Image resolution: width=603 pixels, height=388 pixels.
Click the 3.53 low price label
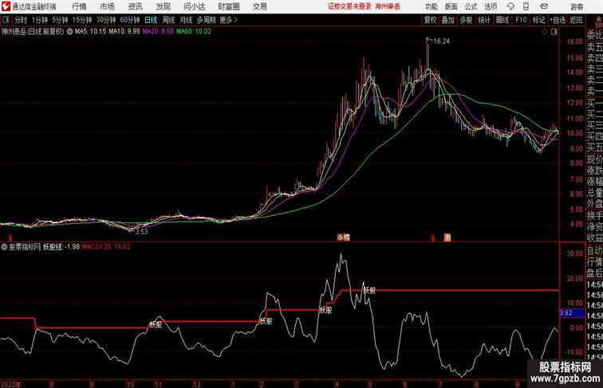pyautogui.click(x=141, y=232)
